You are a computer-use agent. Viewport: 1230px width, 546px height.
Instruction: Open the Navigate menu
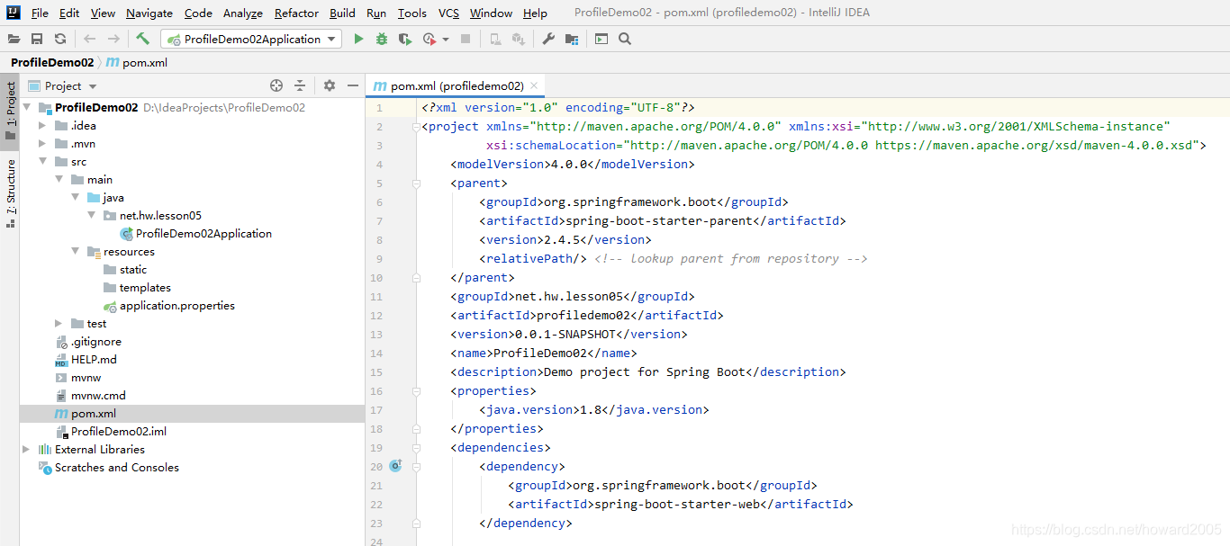coord(149,13)
